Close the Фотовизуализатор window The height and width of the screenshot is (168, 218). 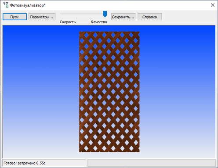pos(213,5)
